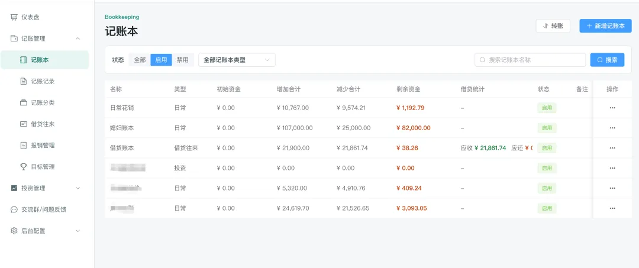The height and width of the screenshot is (268, 639).
Task: Click the 日常花销 account name
Action: tap(122, 108)
